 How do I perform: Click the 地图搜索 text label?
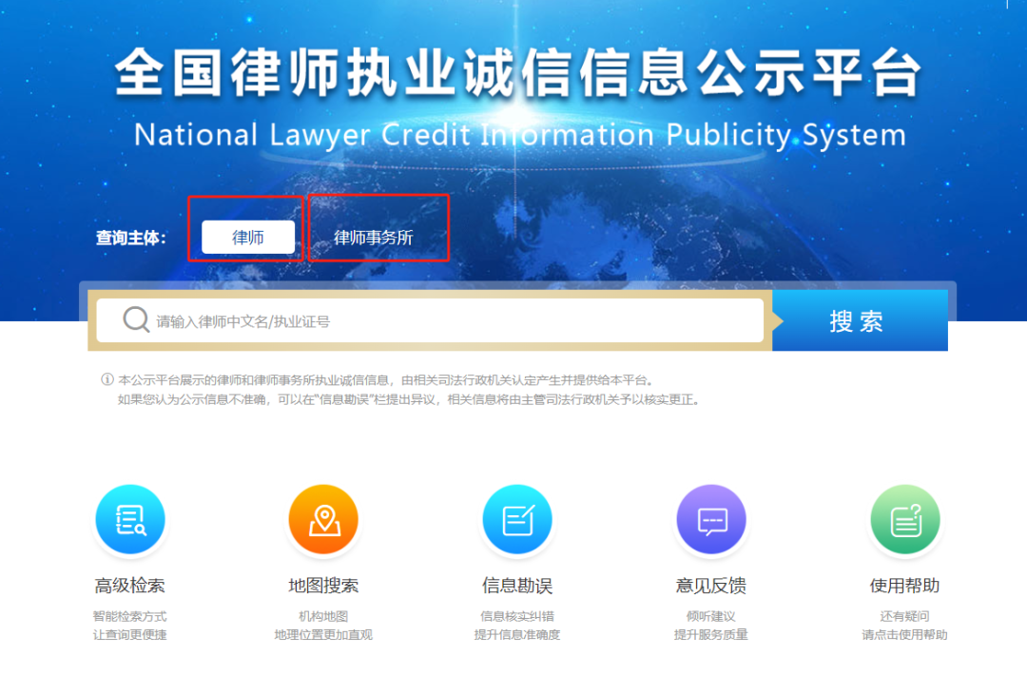pyautogui.click(x=323, y=586)
